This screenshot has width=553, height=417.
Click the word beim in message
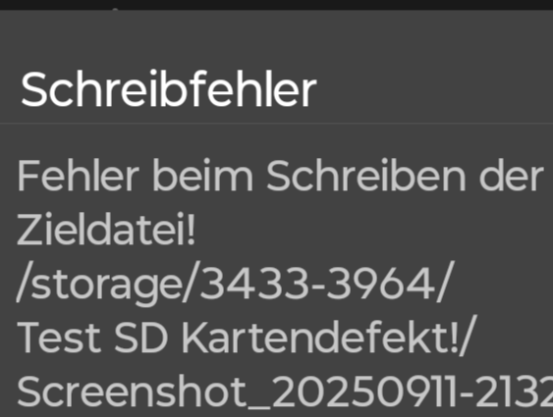pos(202,175)
